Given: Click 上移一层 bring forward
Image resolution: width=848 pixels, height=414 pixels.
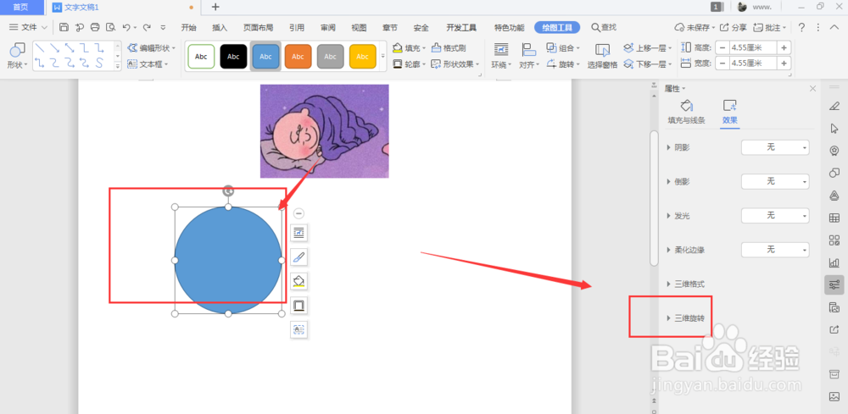Looking at the screenshot, I should [x=647, y=48].
